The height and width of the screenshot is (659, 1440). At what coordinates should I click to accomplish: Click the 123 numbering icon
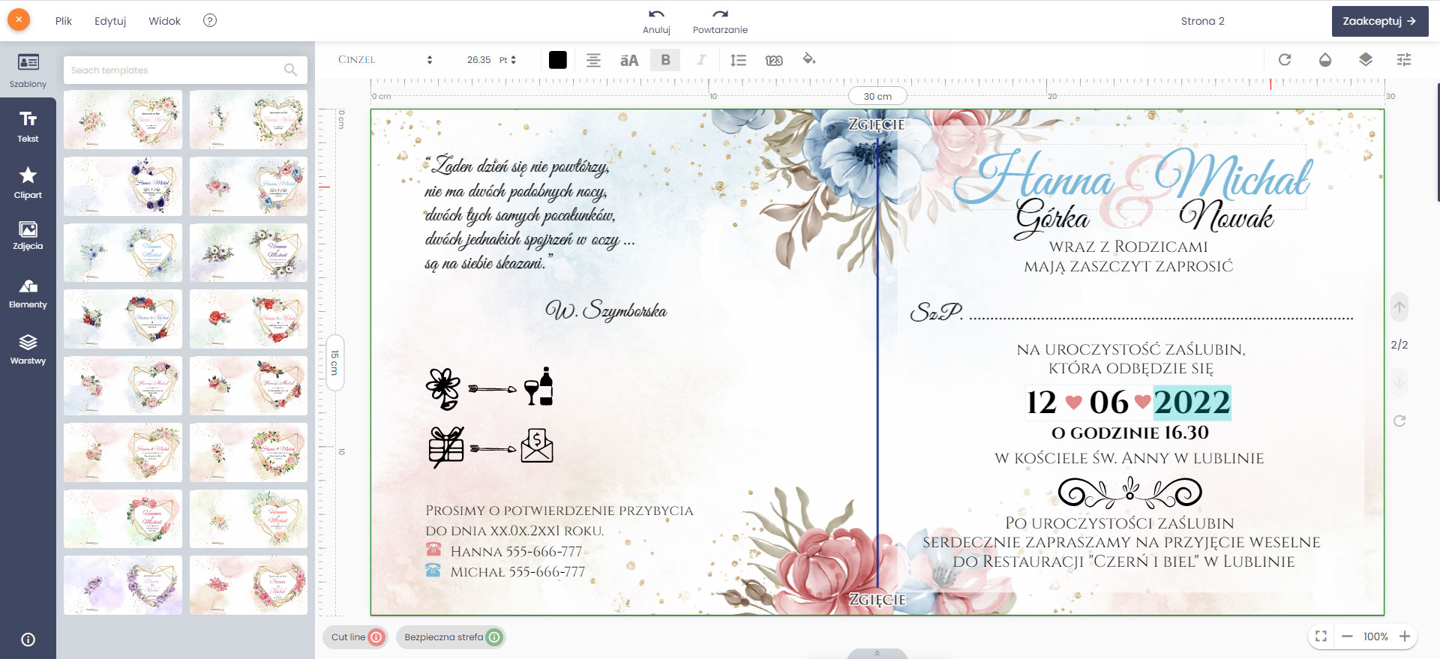pos(774,60)
